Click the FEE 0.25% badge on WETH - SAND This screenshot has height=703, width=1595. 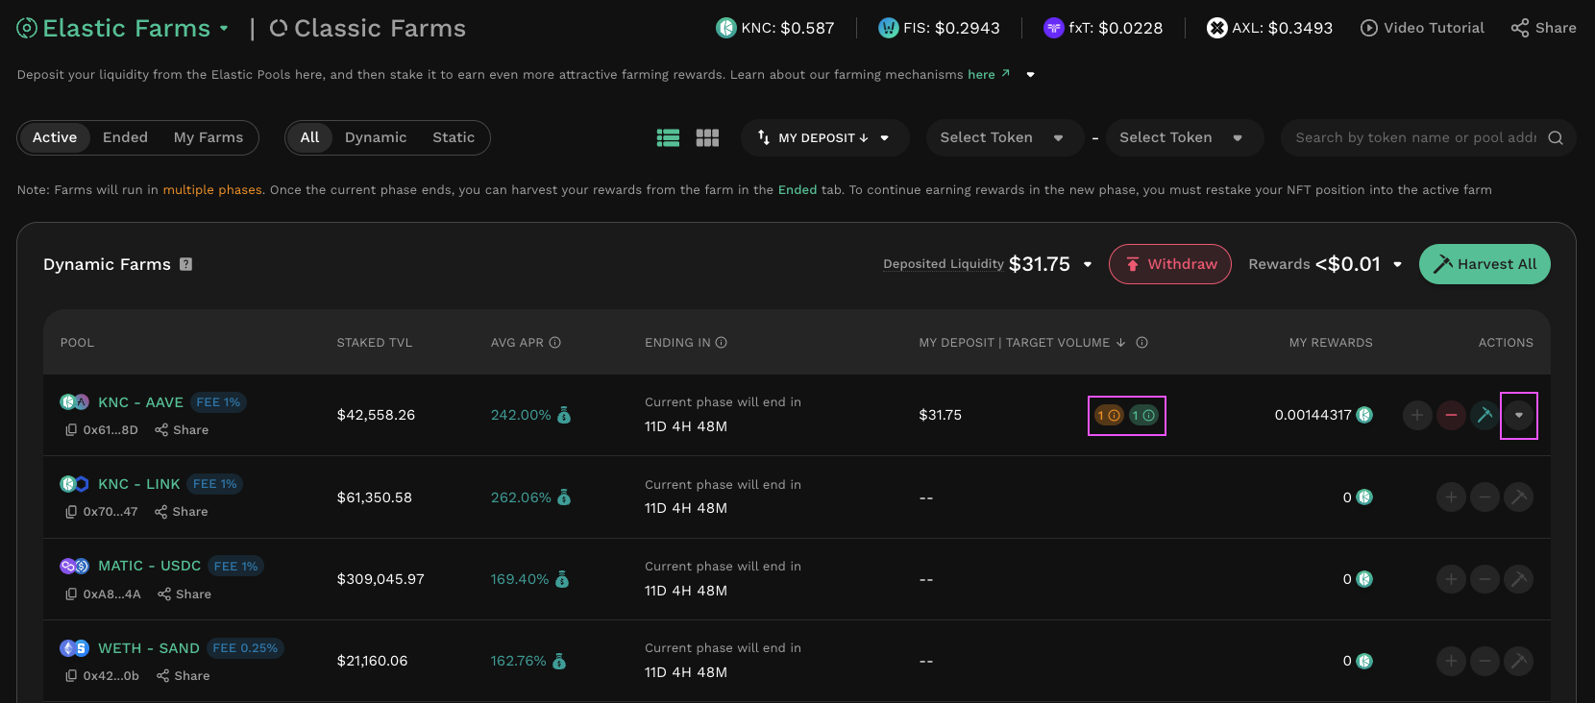tap(245, 648)
